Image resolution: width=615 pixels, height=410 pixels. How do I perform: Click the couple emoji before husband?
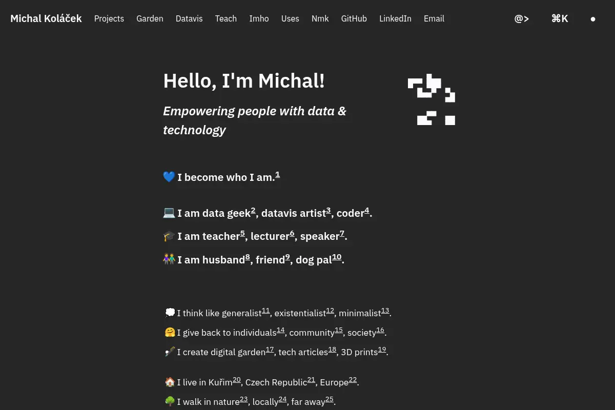point(169,260)
